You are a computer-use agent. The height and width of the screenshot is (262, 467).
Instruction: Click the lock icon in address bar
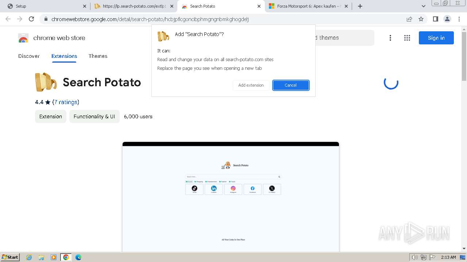point(46,19)
